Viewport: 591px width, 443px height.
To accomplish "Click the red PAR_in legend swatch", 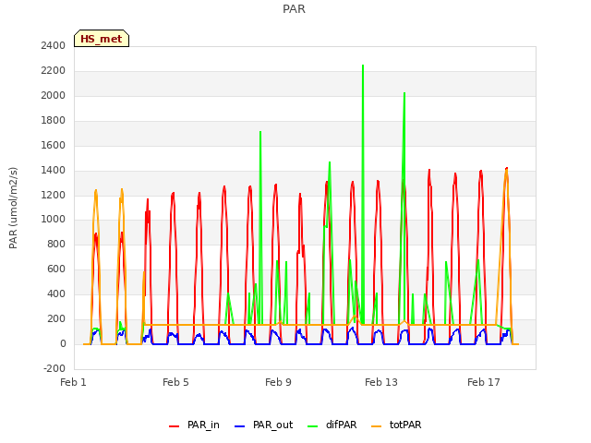I will pyautogui.click(x=174, y=426).
